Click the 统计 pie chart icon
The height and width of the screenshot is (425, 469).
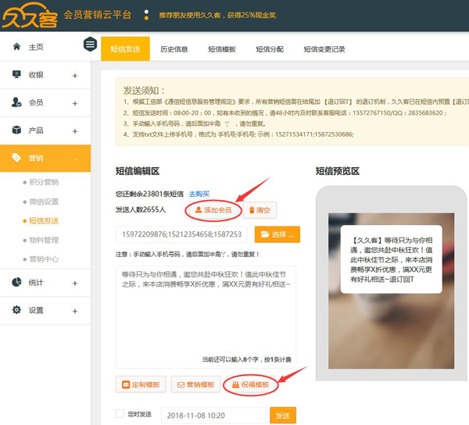pyautogui.click(x=16, y=282)
